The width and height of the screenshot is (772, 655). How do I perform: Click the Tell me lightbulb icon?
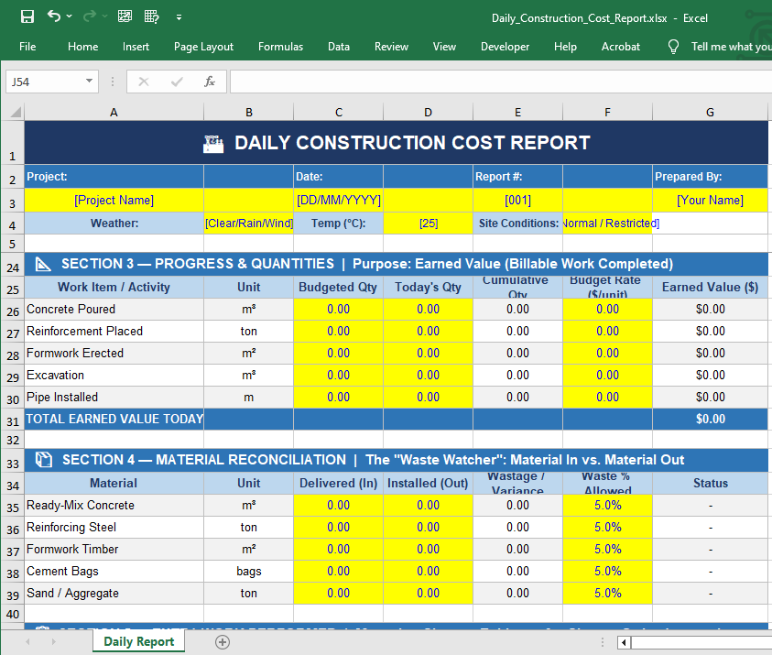click(x=674, y=47)
